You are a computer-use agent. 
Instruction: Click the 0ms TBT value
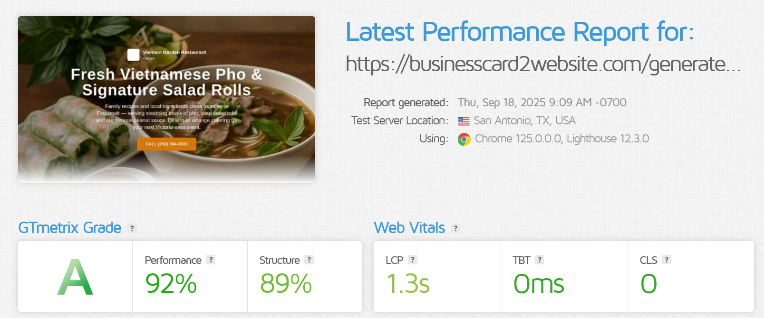539,284
